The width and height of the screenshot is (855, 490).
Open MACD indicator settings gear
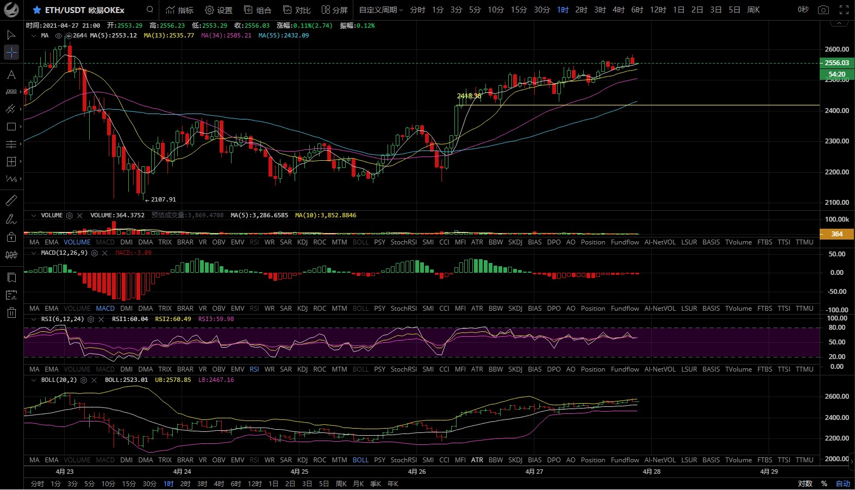point(95,253)
